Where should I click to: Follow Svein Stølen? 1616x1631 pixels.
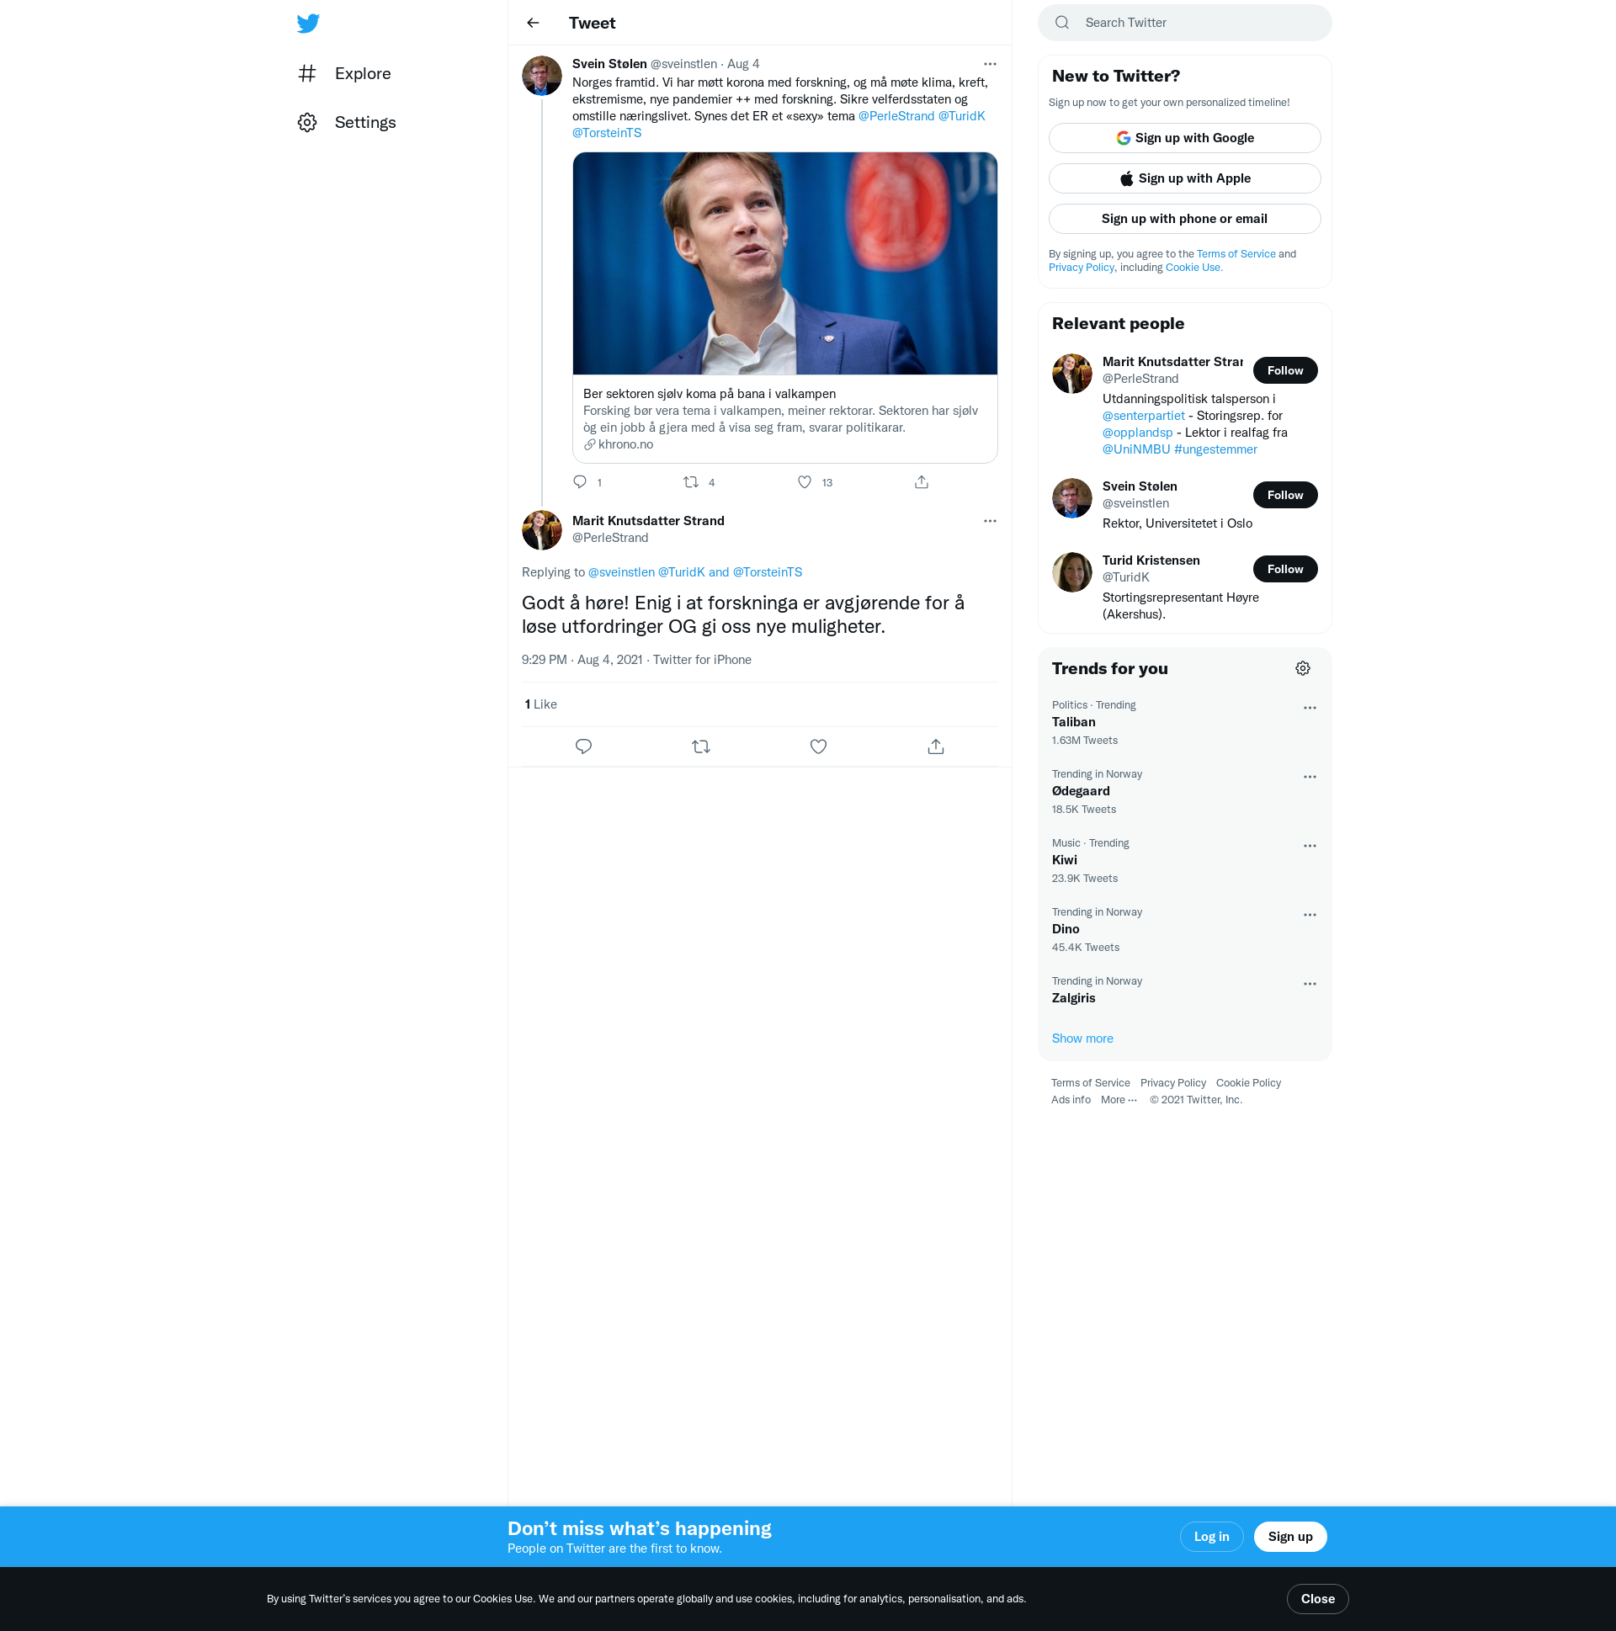click(1285, 495)
